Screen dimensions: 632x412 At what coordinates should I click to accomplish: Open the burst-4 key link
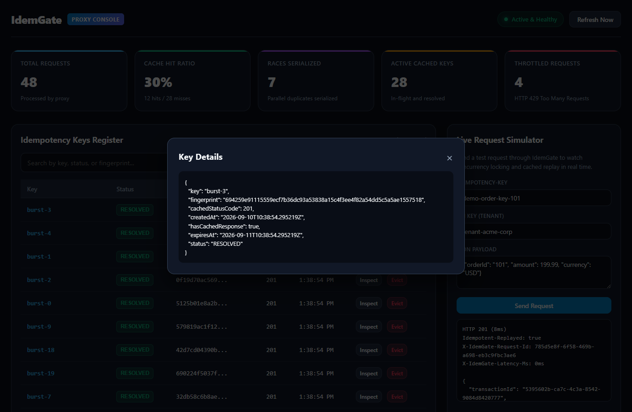(39, 233)
